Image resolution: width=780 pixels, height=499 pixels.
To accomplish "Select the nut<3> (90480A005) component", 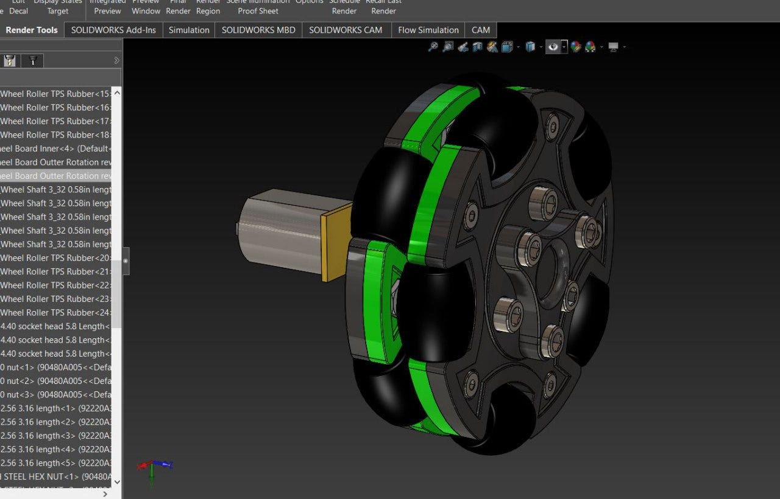I will point(56,395).
